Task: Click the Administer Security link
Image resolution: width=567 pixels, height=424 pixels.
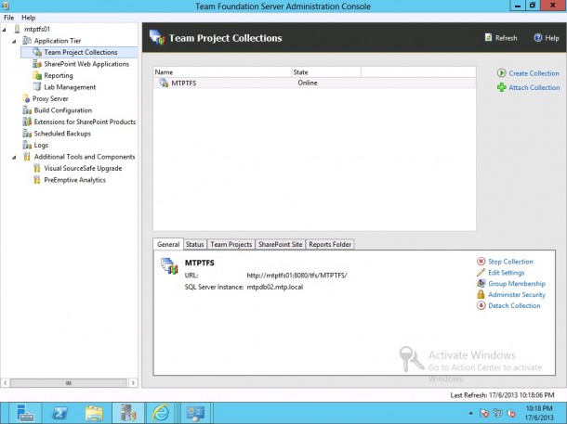Action: click(517, 295)
